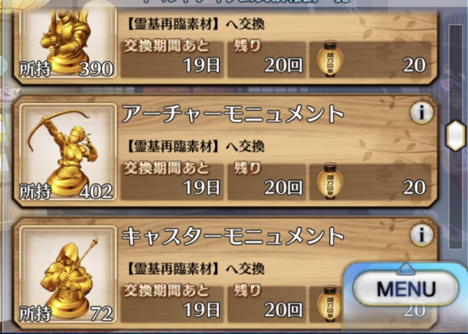
Task: Open info for Archer Monument (アーチャーモニュメント)
Action: coord(421,113)
